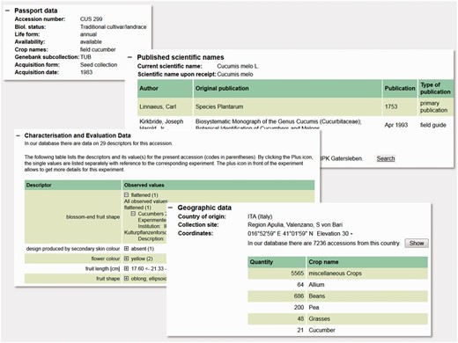Collapse the Passport data section
The height and width of the screenshot is (343, 458).
[x=7, y=11]
